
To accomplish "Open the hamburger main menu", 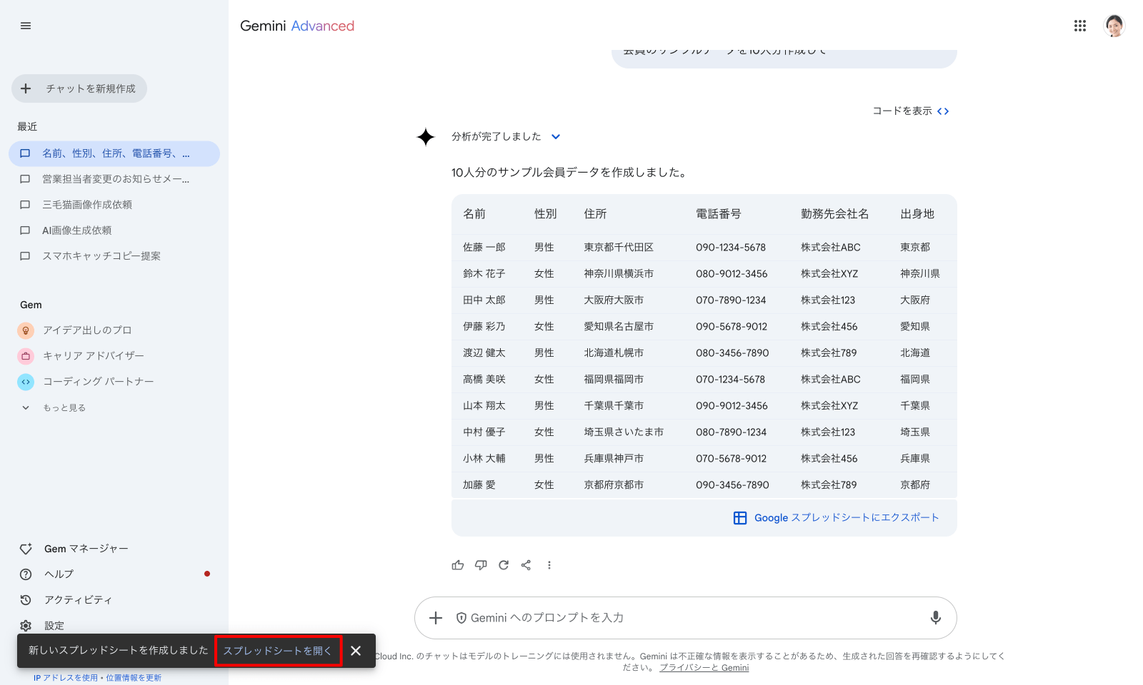I will [x=26, y=26].
